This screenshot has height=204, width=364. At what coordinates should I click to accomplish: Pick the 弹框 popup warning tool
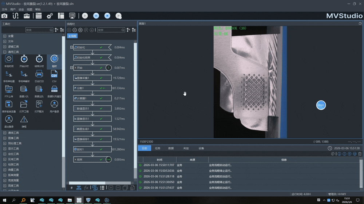point(24,120)
